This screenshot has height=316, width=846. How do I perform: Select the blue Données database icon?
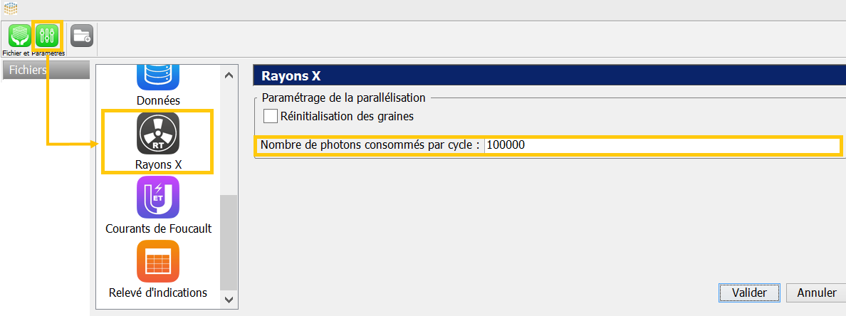click(x=158, y=75)
